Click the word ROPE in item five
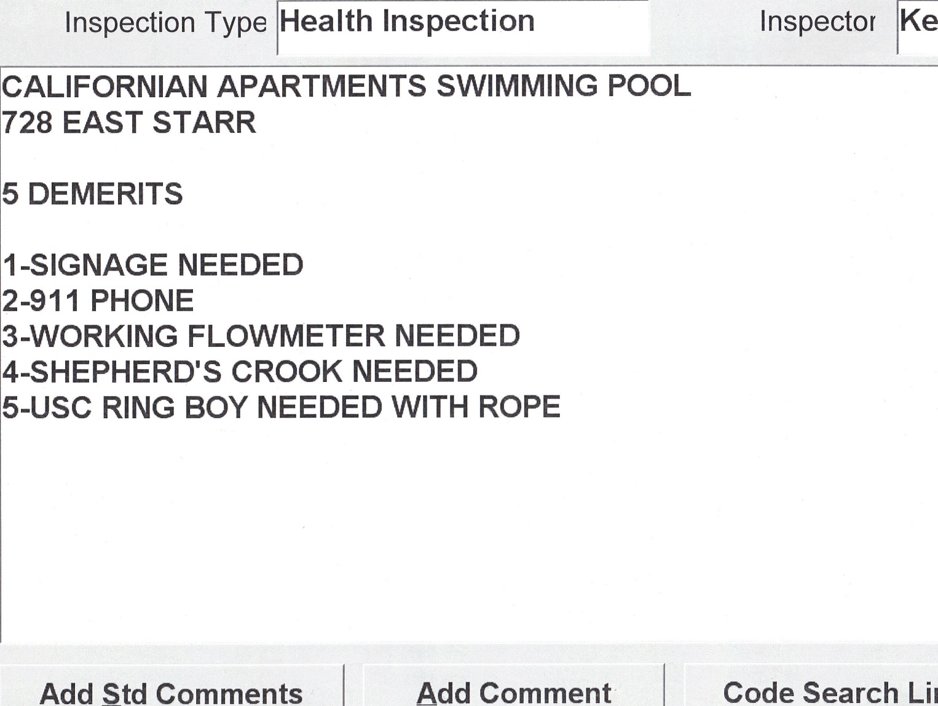This screenshot has width=938, height=706. [519, 408]
